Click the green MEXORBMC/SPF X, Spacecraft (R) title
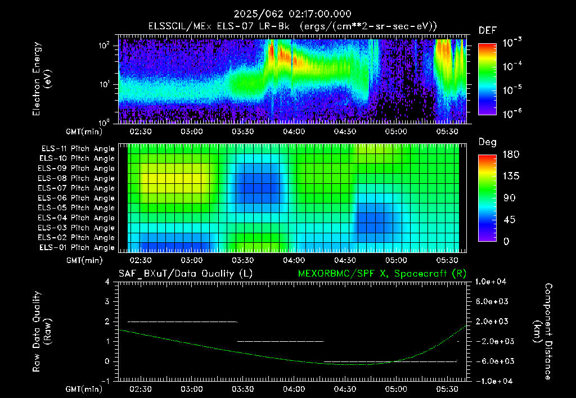Screen dimensions: 576x398 pos(382,274)
